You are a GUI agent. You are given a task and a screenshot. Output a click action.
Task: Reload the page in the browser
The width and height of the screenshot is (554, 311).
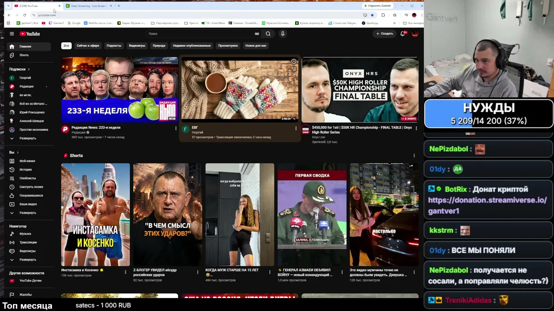pos(25,15)
